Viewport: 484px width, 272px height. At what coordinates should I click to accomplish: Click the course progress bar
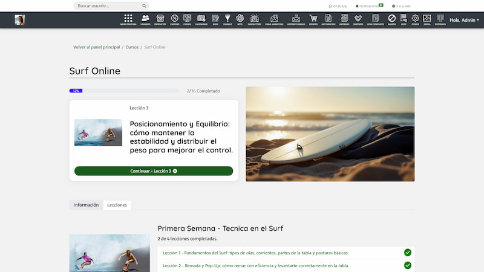124,91
